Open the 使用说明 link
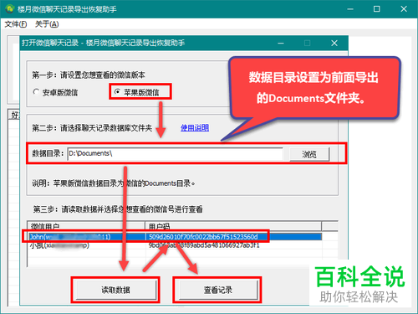The height and width of the screenshot is (314, 418). pos(195,128)
